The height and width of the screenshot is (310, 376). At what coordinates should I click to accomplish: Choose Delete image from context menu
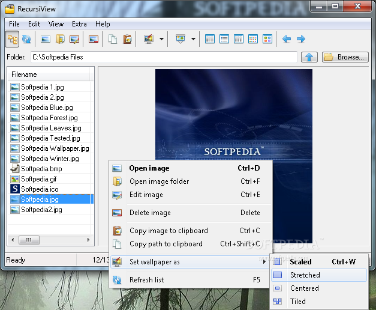tap(191, 213)
